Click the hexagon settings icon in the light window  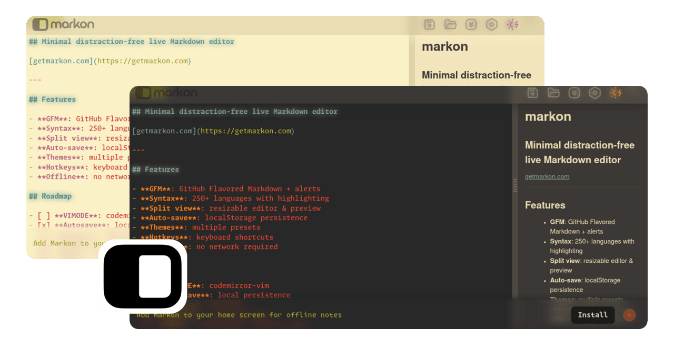(491, 24)
